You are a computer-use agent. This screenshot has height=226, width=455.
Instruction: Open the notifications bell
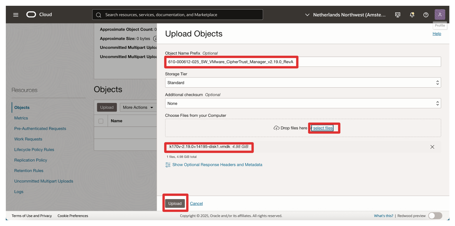(x=412, y=15)
